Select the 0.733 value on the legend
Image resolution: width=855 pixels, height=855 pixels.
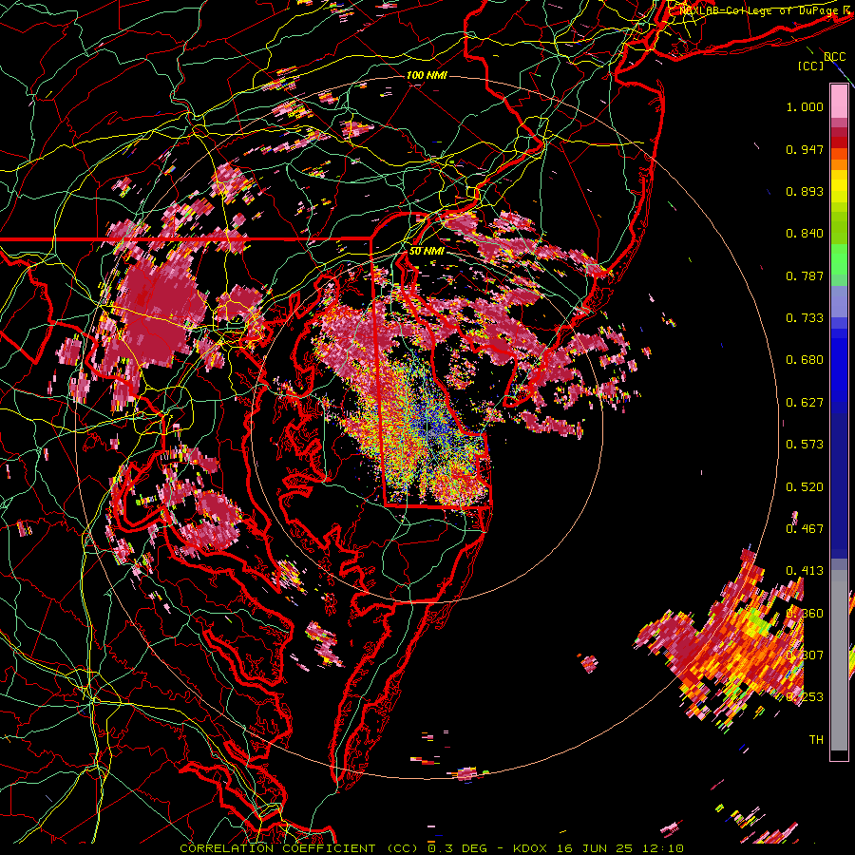(805, 318)
